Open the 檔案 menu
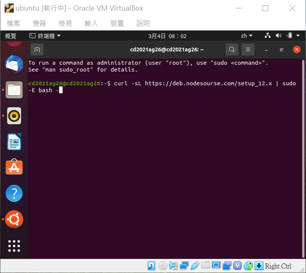The image size is (306, 273). click(x=13, y=23)
